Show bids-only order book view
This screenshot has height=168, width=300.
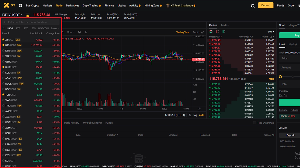click(x=224, y=32)
